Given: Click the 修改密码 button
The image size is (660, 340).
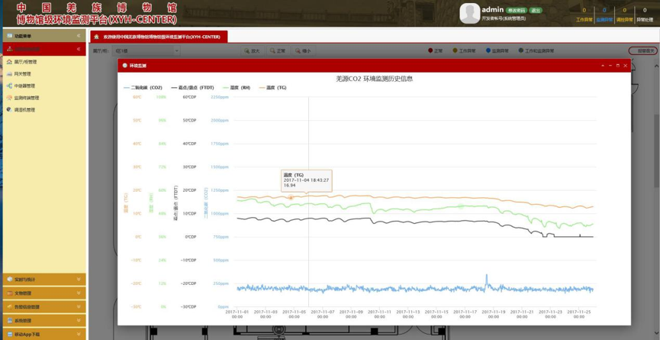Looking at the screenshot, I should [517, 11].
